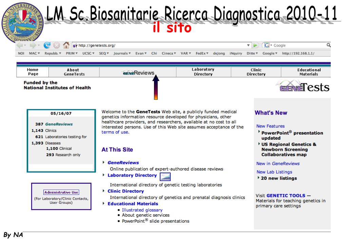Open the Google bookmarks folder

[270, 53]
